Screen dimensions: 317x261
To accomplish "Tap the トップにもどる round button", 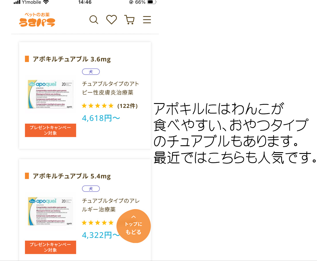I will (x=134, y=226).
